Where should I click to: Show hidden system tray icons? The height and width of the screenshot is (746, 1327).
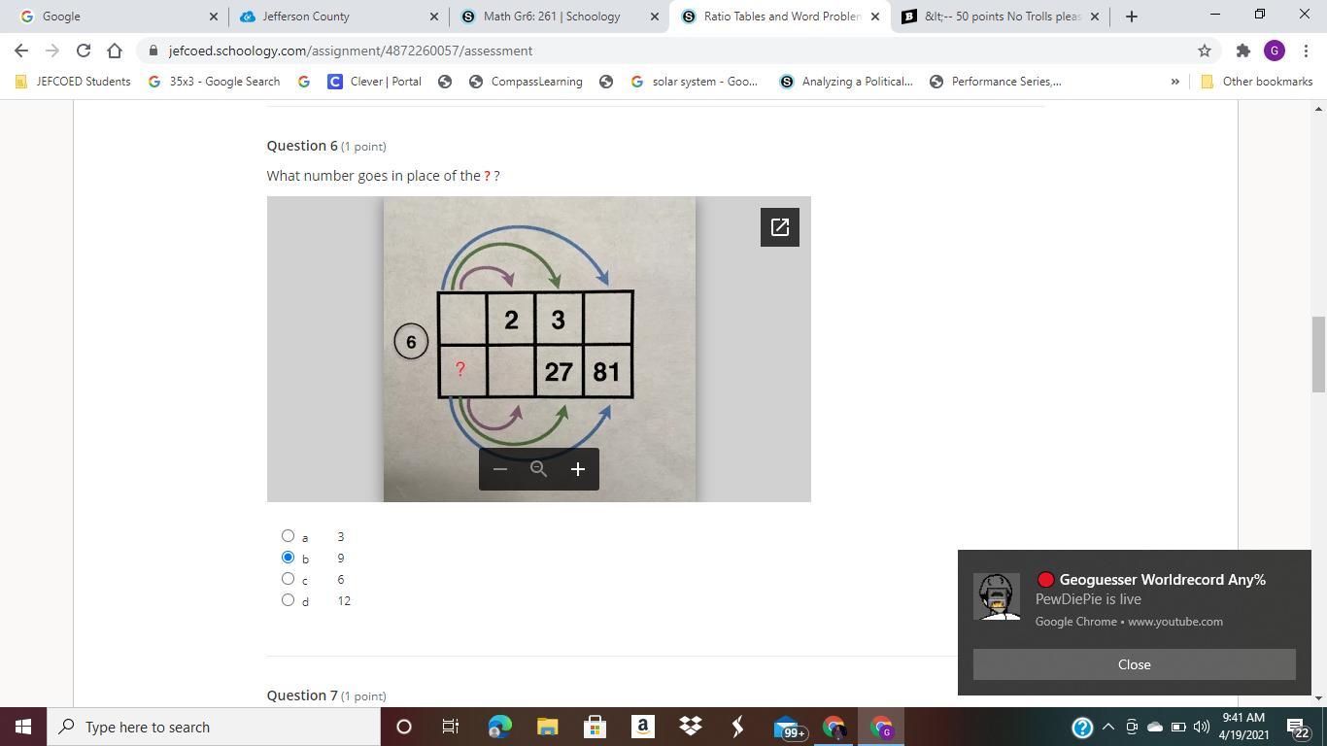[x=1107, y=727]
